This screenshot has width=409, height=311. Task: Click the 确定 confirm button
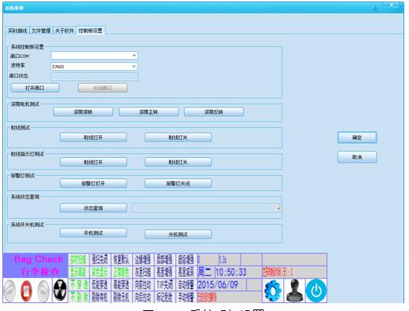click(357, 137)
